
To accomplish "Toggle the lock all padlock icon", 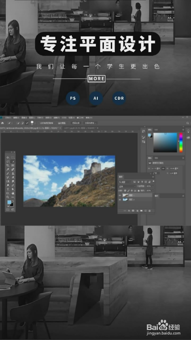I will tap(139, 191).
